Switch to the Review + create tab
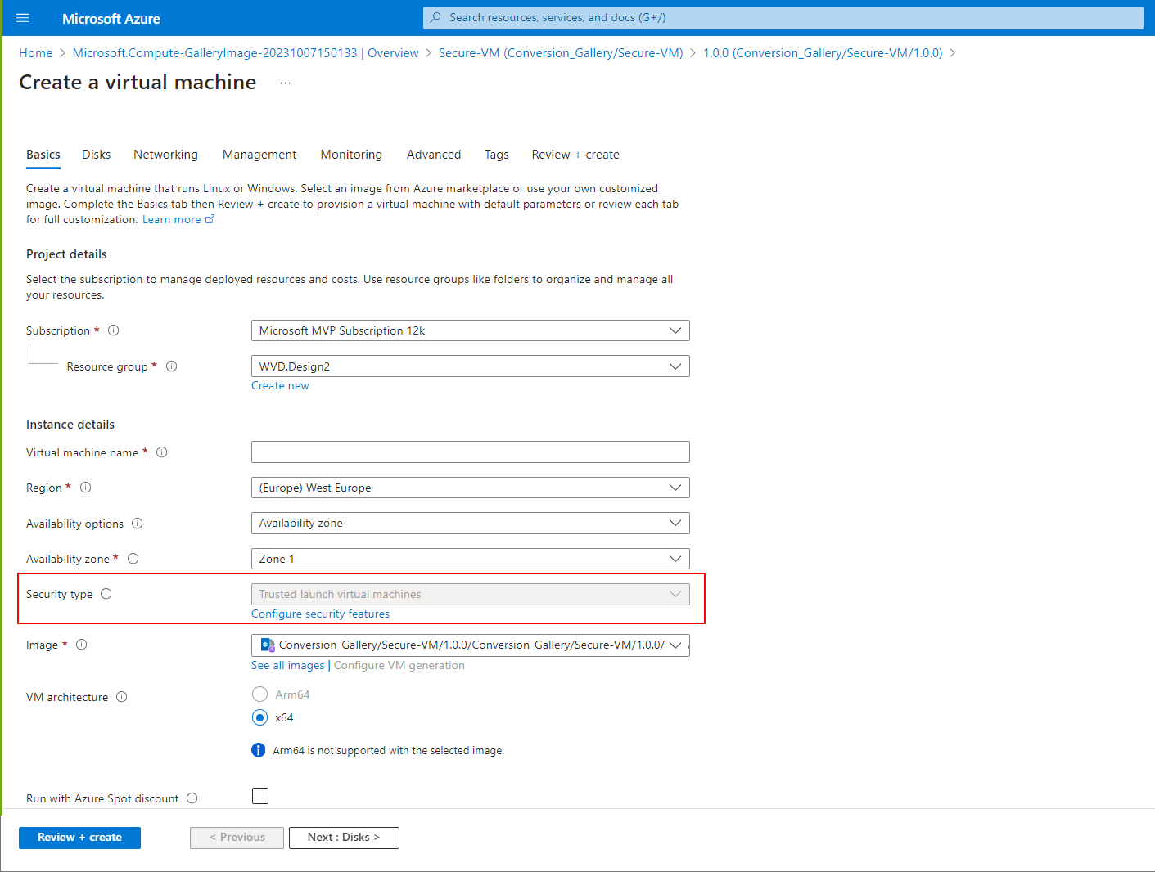This screenshot has height=872, width=1155. click(x=575, y=155)
